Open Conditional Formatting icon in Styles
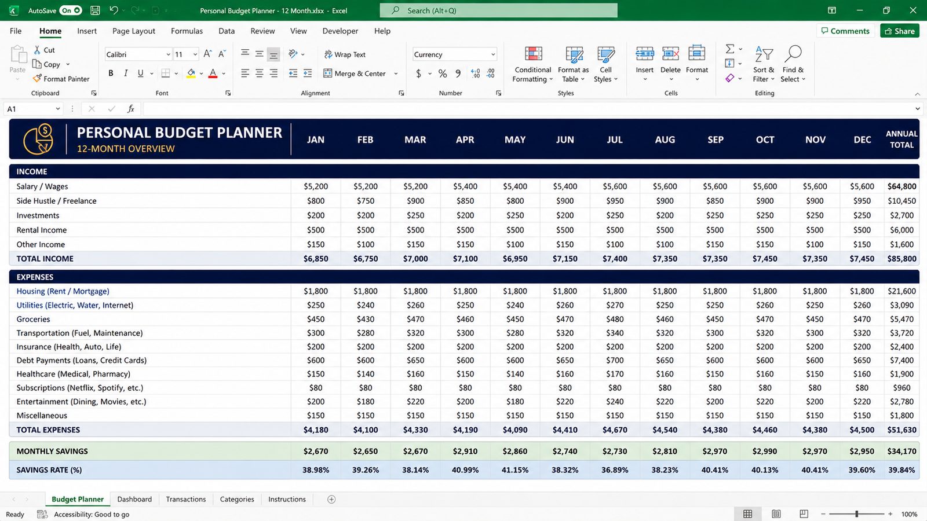This screenshot has width=927, height=521. [533, 54]
